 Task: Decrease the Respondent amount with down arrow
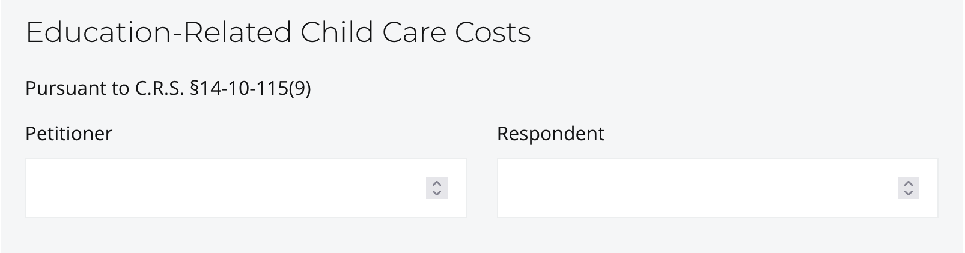click(909, 193)
